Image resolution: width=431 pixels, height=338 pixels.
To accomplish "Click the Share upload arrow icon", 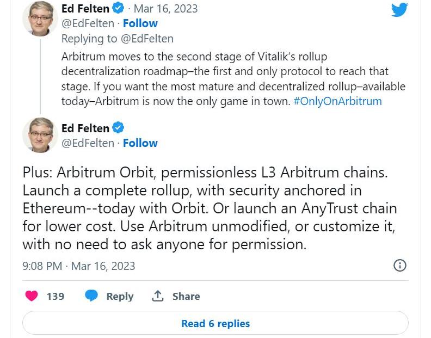I will tap(158, 296).
